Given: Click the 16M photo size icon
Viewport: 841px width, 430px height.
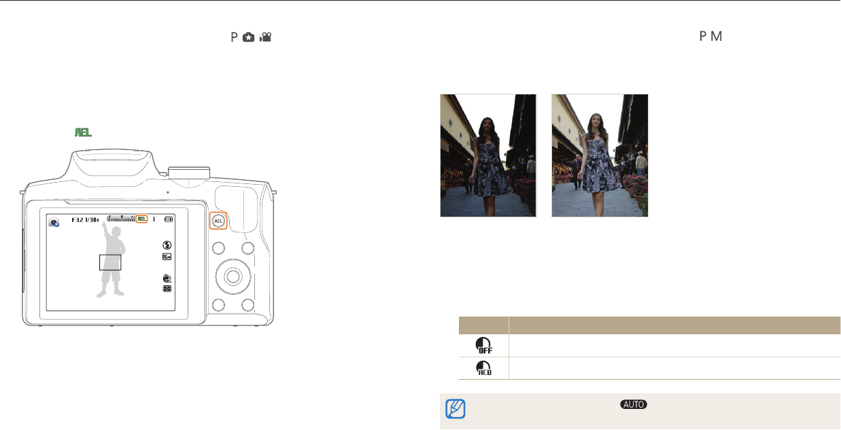Looking at the screenshot, I should [167, 257].
